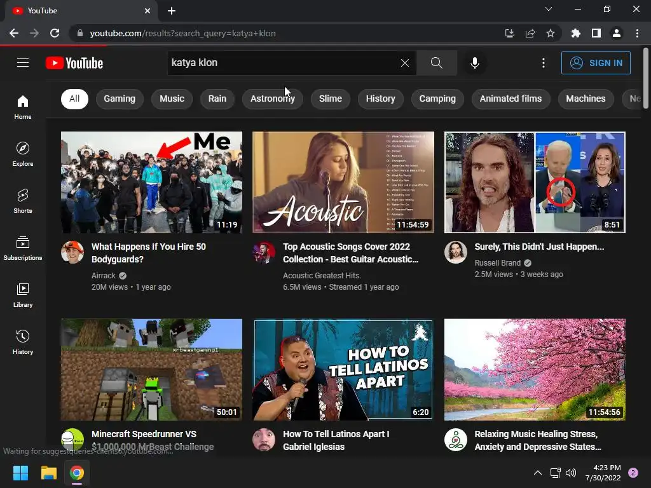Select the Astronomy filter chip
The image size is (651, 488).
[x=272, y=98]
